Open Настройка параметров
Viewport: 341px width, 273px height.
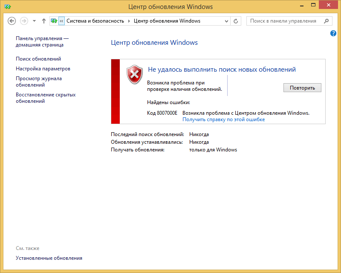(43, 69)
